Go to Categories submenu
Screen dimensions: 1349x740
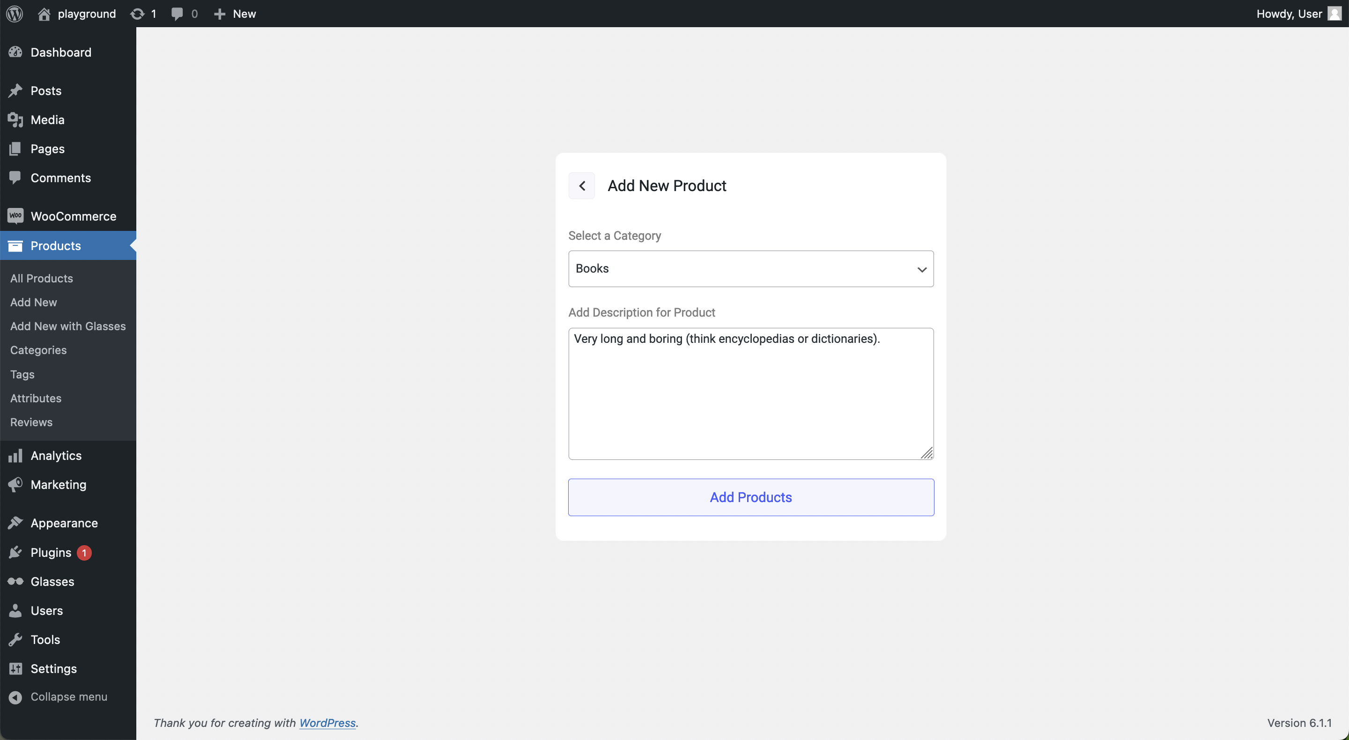(x=38, y=350)
